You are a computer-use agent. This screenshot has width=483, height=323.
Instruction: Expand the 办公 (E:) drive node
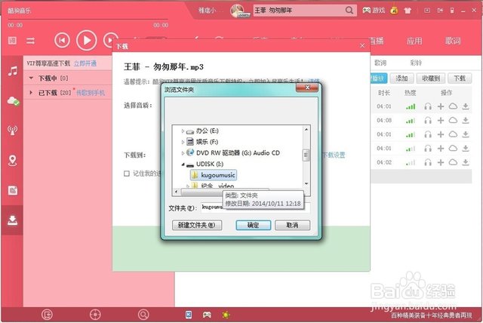pyautogui.click(x=183, y=131)
